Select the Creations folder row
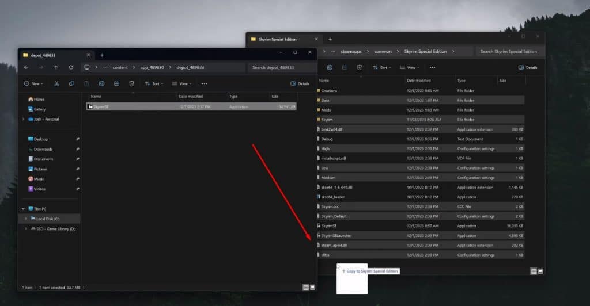Screen dimensions: 590x306 (421, 90)
